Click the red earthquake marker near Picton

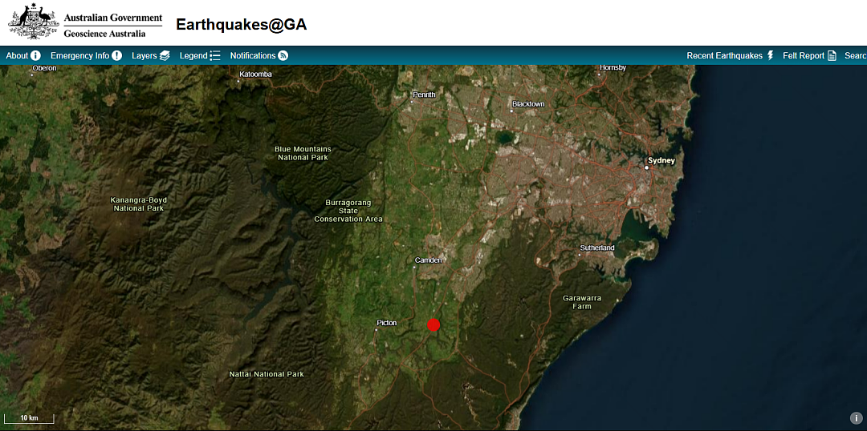(x=433, y=325)
